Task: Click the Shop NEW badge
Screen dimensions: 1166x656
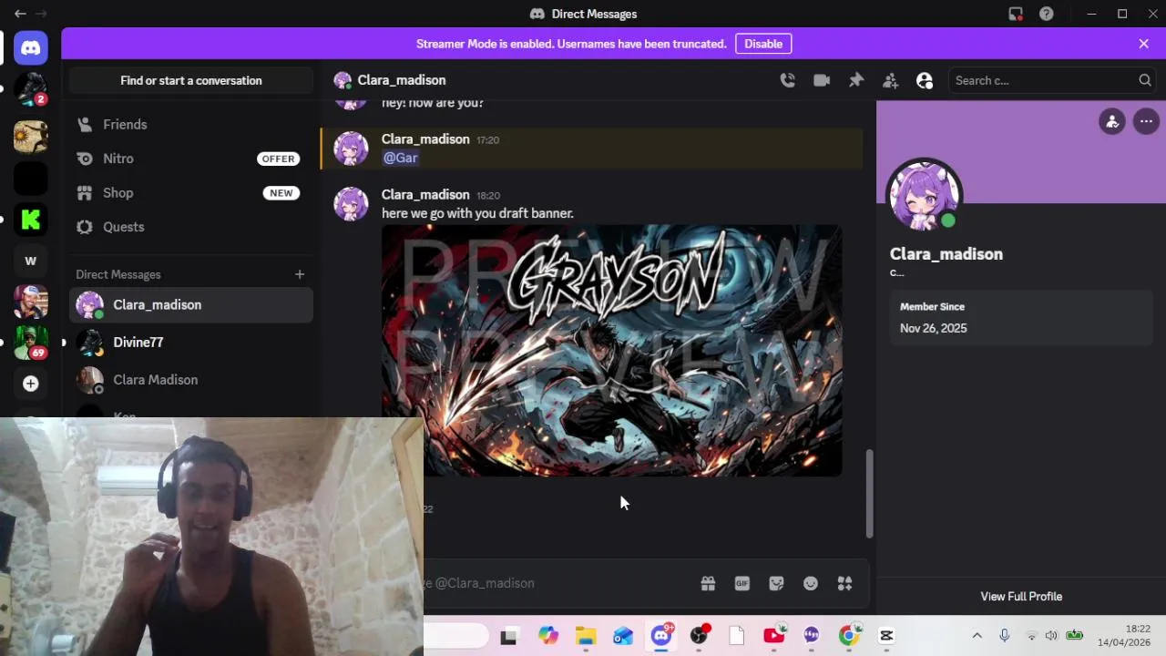Action: point(281,193)
